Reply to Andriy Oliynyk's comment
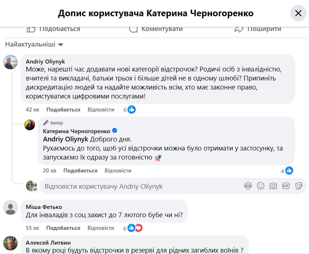Image resolution: width=309 pixels, height=254 pixels. (x=101, y=110)
